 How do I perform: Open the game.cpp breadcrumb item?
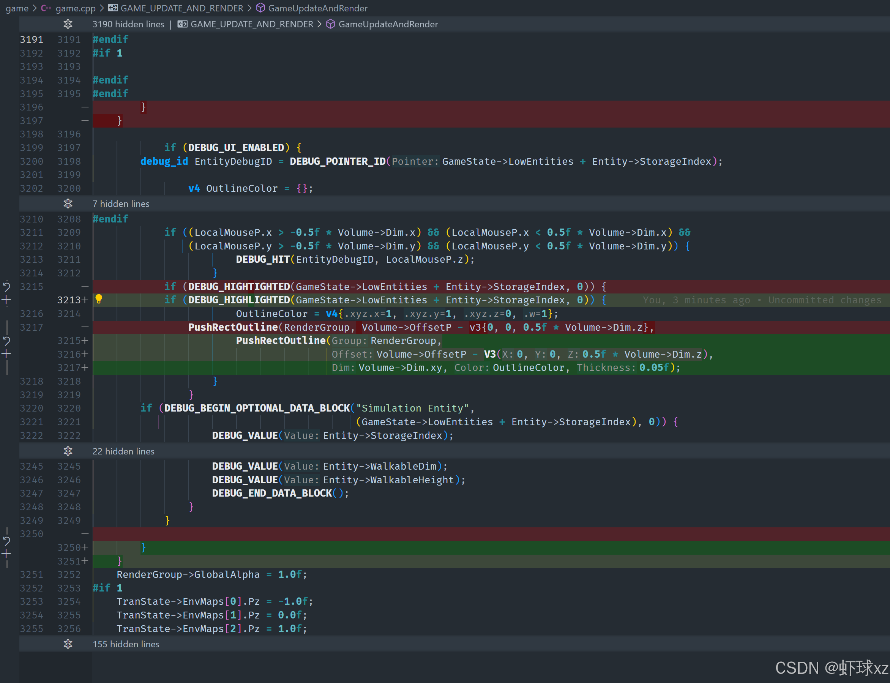click(x=75, y=8)
